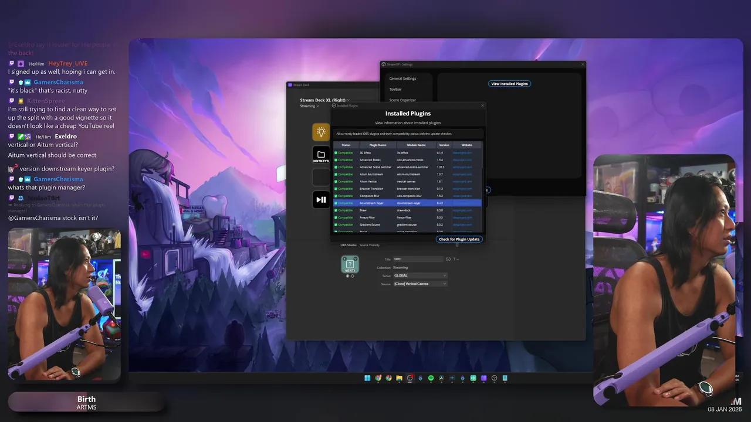The width and height of the screenshot is (751, 422).
Task: Click Check for Plugin Update button
Action: (459, 239)
